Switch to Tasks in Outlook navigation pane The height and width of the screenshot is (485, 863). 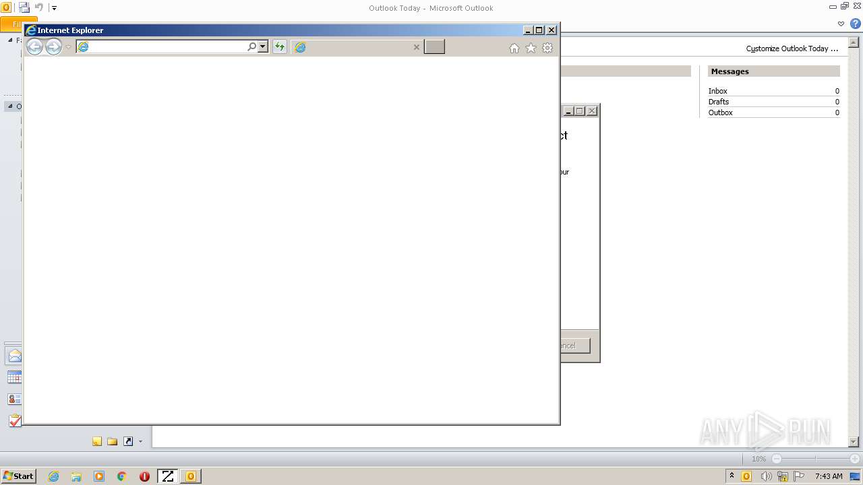(x=14, y=420)
